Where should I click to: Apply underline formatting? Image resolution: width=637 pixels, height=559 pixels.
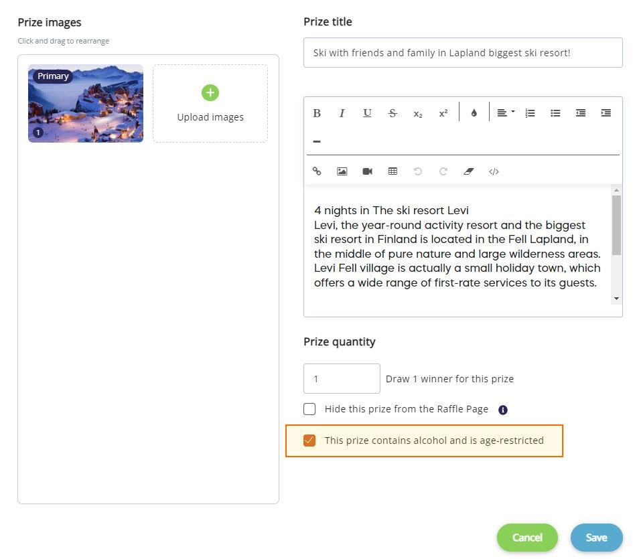click(367, 113)
